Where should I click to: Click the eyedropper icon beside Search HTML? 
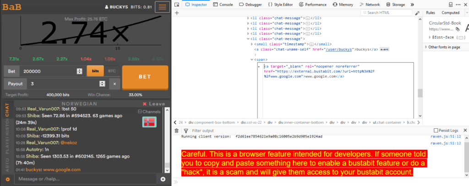pyautogui.click(x=418, y=13)
